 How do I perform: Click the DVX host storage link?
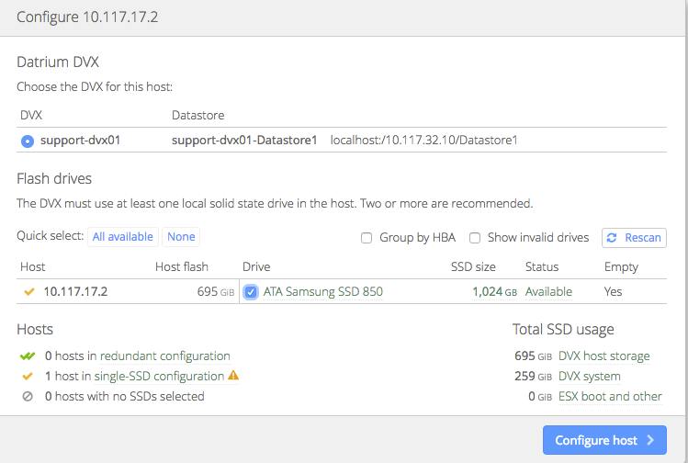tap(603, 356)
